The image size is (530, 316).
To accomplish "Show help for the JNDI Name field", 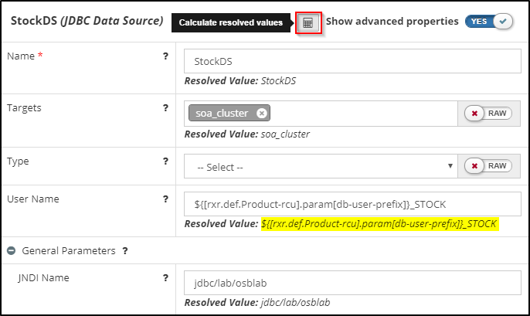I will click(x=165, y=277).
